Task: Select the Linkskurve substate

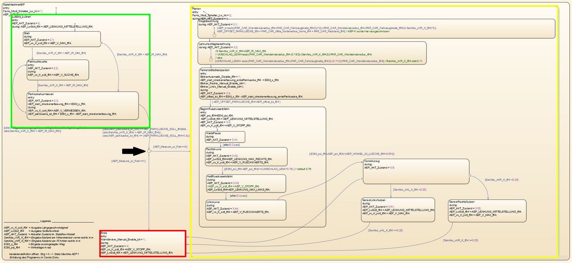Action: 246,210
